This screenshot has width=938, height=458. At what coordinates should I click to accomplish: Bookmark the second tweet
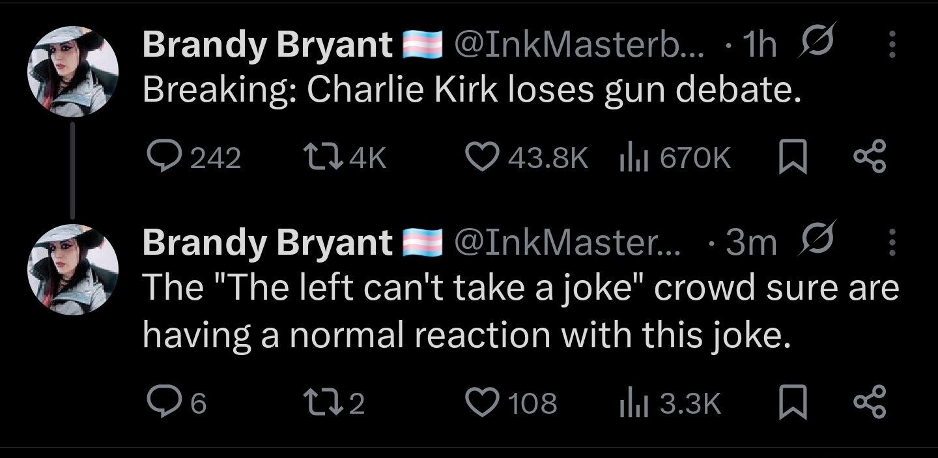(794, 403)
